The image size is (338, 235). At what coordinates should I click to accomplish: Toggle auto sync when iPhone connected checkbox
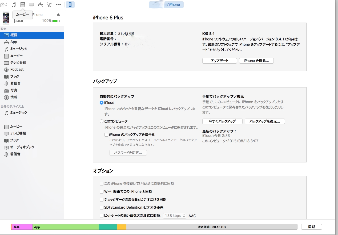(x=102, y=184)
